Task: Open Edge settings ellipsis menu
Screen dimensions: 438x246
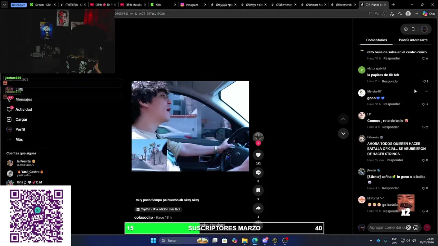Action: point(416,14)
